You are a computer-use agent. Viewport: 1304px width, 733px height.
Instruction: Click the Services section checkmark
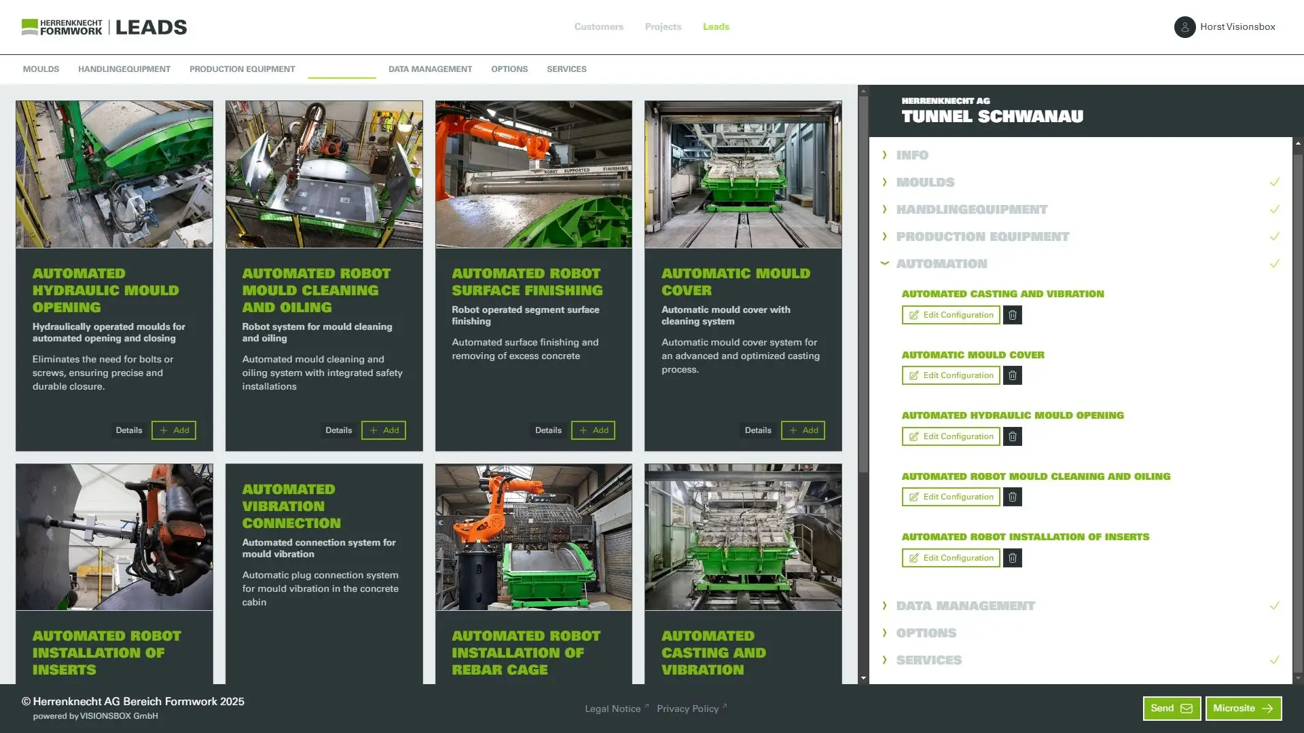click(x=1274, y=660)
